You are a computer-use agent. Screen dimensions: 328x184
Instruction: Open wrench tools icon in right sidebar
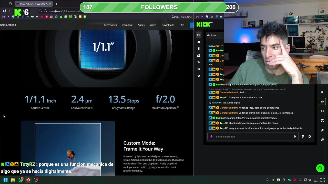pyautogui.click(x=322, y=130)
